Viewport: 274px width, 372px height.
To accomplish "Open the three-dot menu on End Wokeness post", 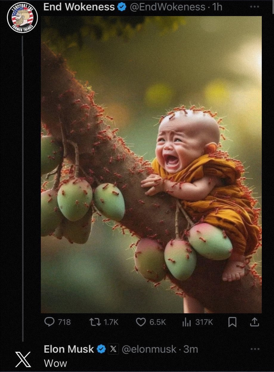I will coord(255,7).
